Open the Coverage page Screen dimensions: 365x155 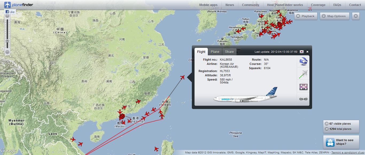(x=318, y=5)
